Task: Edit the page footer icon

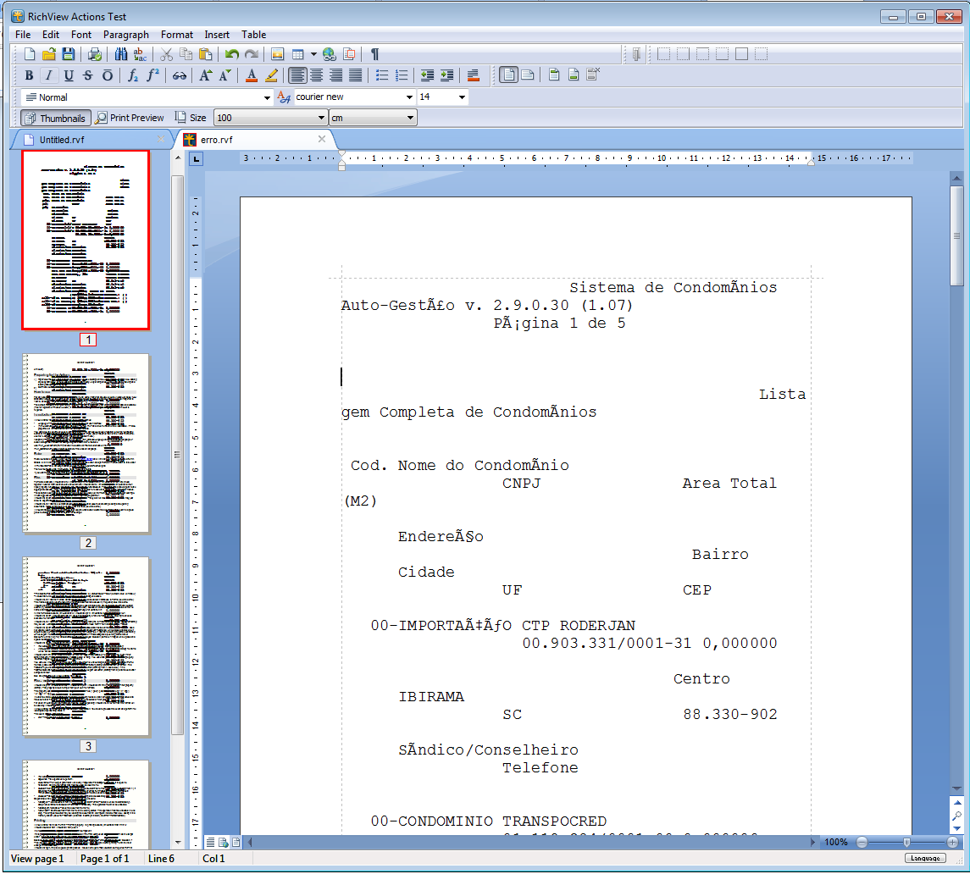Action: [x=574, y=75]
